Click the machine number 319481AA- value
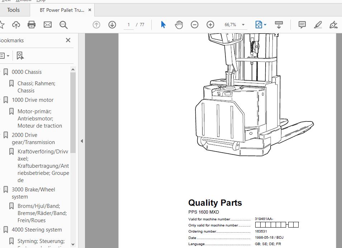The width and height of the screenshot is (342, 248). pyautogui.click(x=264, y=219)
